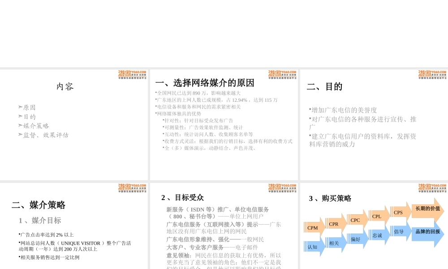Click the title 一、选择网络媒介的原因
Screen dimensions: 448x269
click(x=205, y=83)
